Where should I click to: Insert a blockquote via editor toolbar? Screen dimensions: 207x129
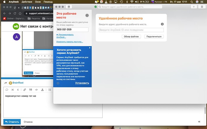pos(31,90)
